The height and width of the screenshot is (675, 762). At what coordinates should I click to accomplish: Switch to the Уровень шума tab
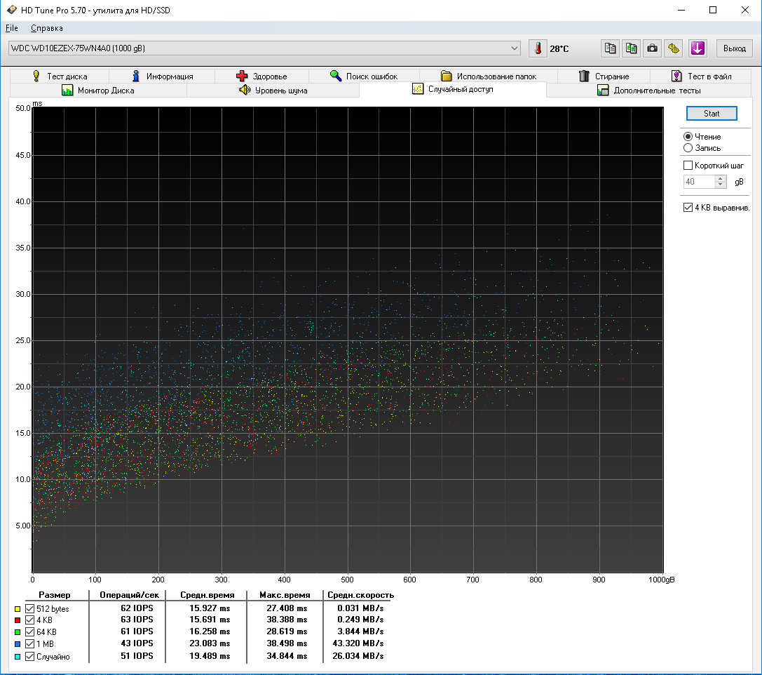(x=273, y=91)
